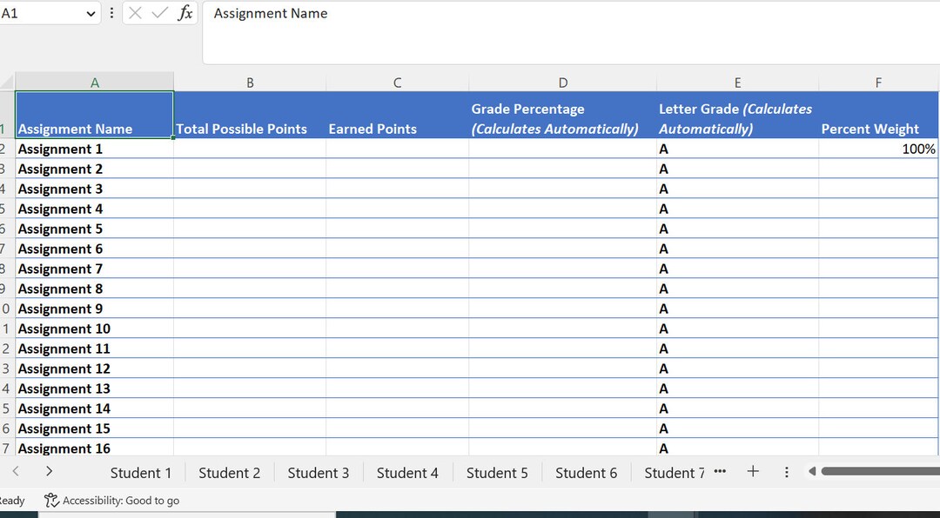Viewport: 940px width, 518px height.
Task: Click the Cancel (X) icon beside formula bar
Action: tap(135, 13)
